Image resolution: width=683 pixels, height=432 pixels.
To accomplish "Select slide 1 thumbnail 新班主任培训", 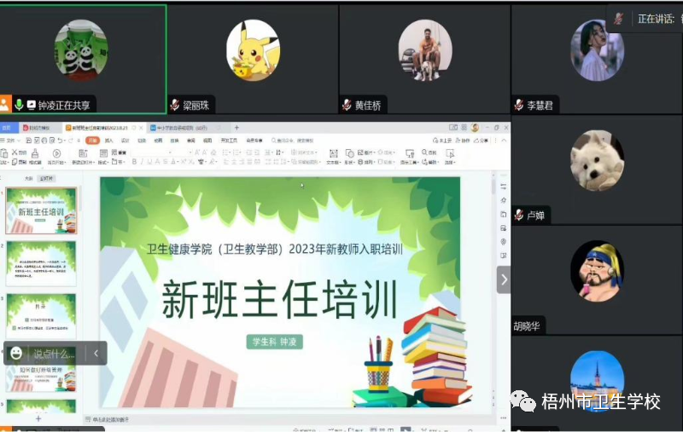I will coord(41,210).
